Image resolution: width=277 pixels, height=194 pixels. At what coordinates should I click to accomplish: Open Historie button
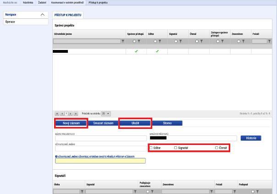pyautogui.click(x=251, y=138)
